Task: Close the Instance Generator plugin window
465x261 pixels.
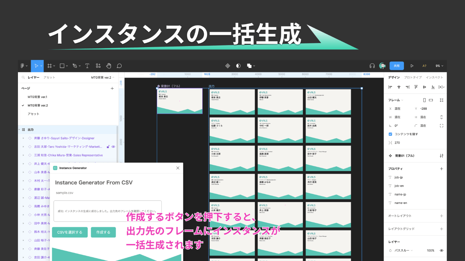Action: (x=178, y=168)
